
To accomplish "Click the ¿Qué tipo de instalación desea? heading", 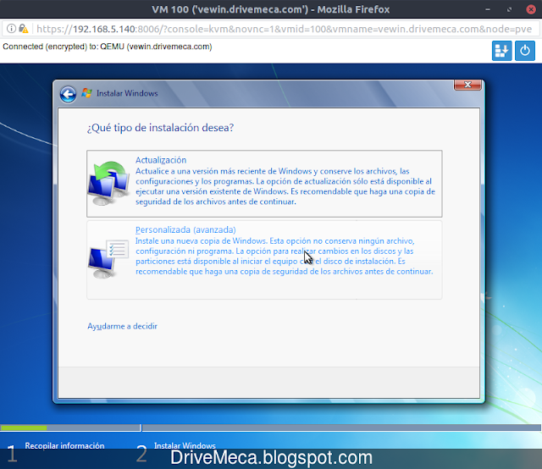I will (x=160, y=128).
